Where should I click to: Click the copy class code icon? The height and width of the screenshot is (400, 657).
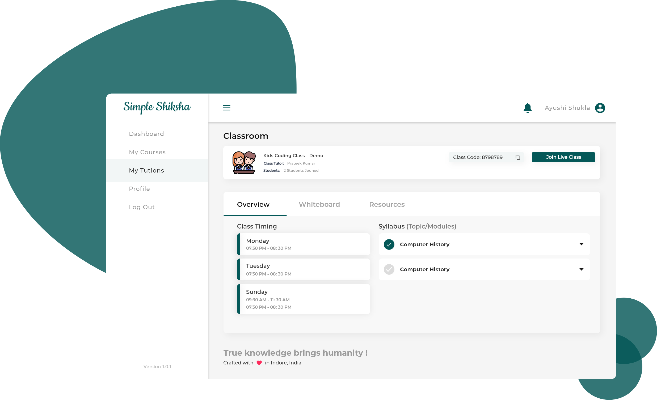(x=518, y=157)
